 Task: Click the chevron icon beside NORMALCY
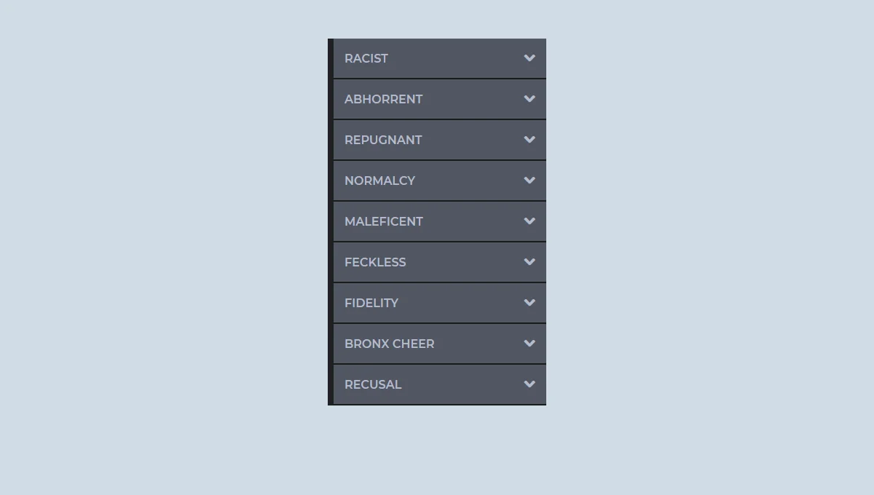point(529,181)
